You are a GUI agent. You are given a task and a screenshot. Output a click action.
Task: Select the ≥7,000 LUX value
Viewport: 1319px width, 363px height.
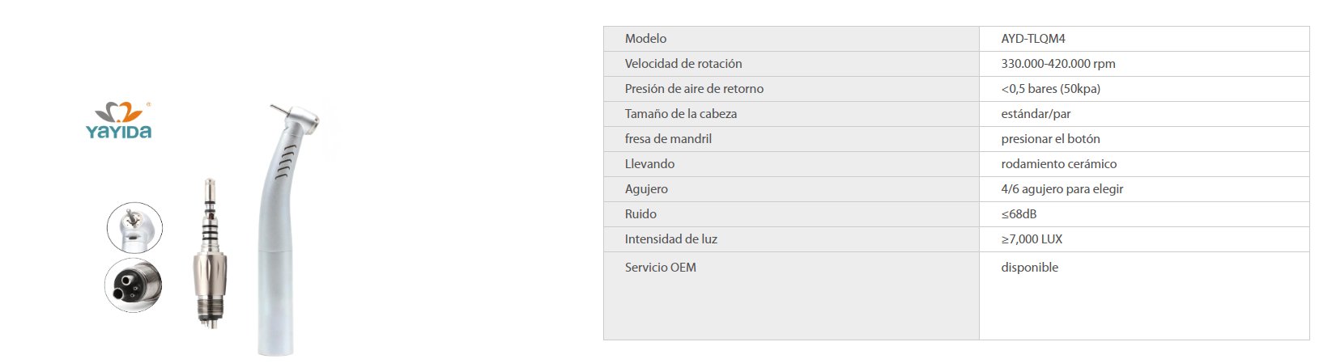click(x=1032, y=239)
